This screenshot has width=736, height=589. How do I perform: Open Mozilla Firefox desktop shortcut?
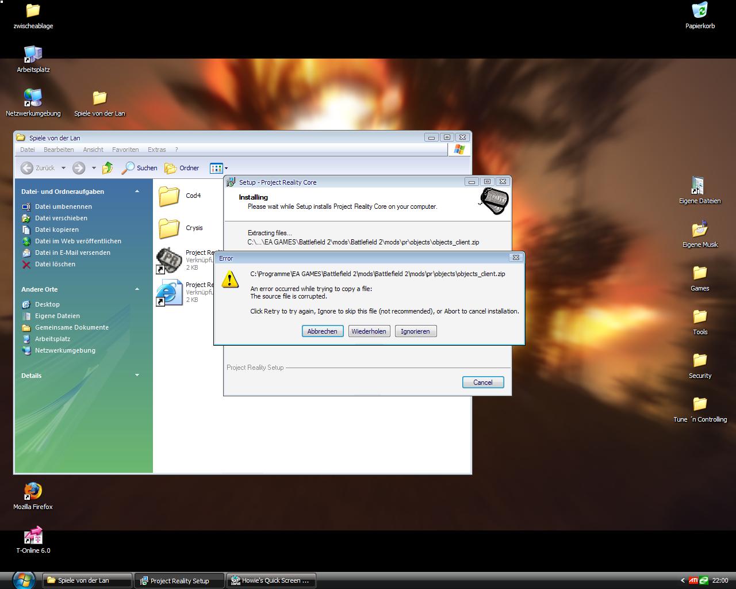pyautogui.click(x=33, y=492)
